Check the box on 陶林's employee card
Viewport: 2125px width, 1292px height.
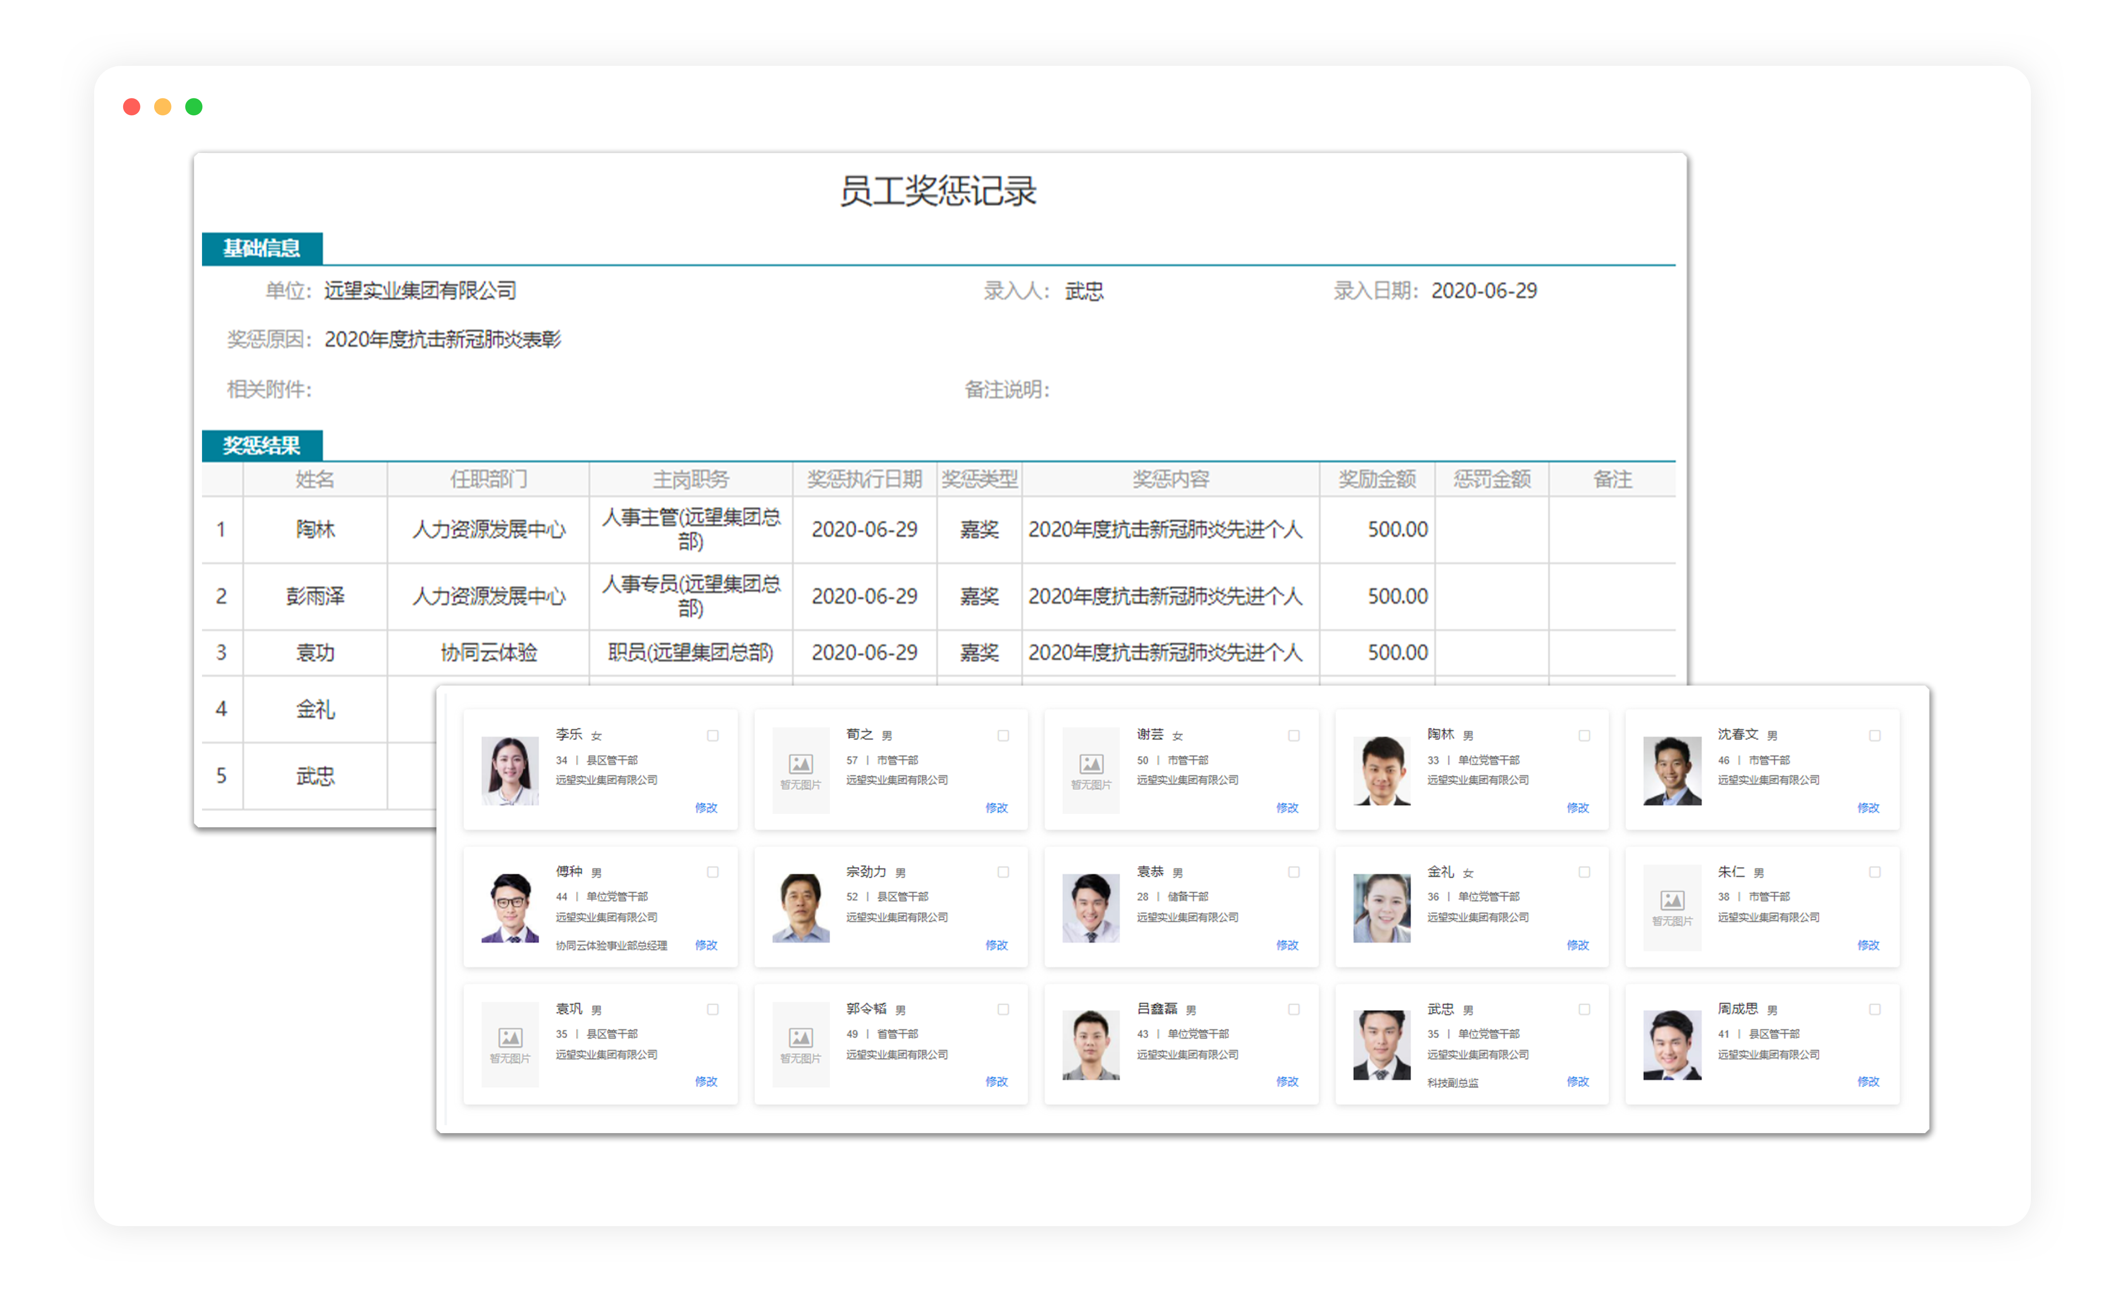tap(1584, 736)
